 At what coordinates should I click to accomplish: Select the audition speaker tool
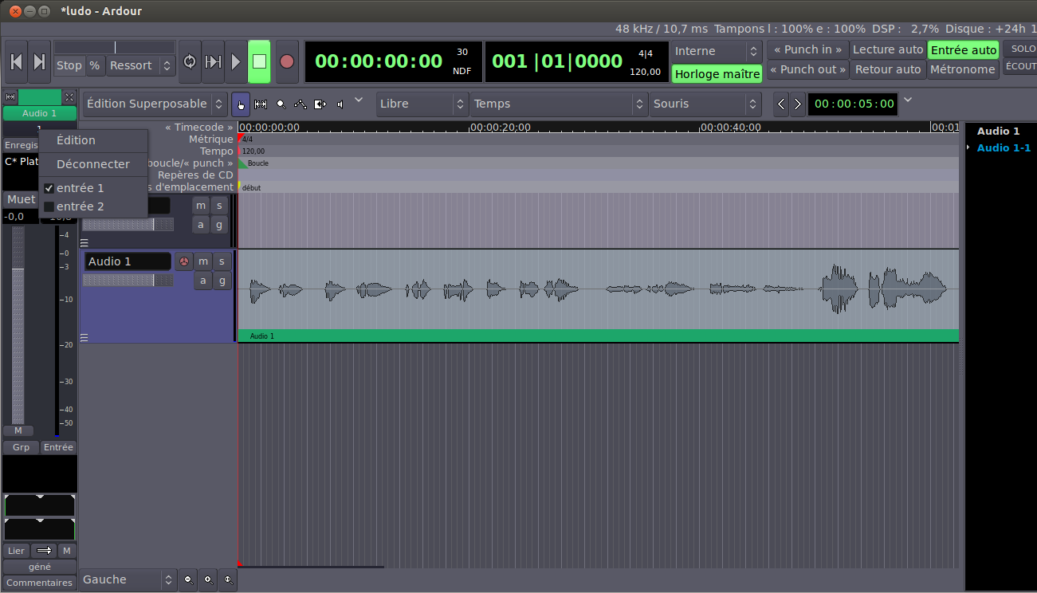tap(340, 104)
